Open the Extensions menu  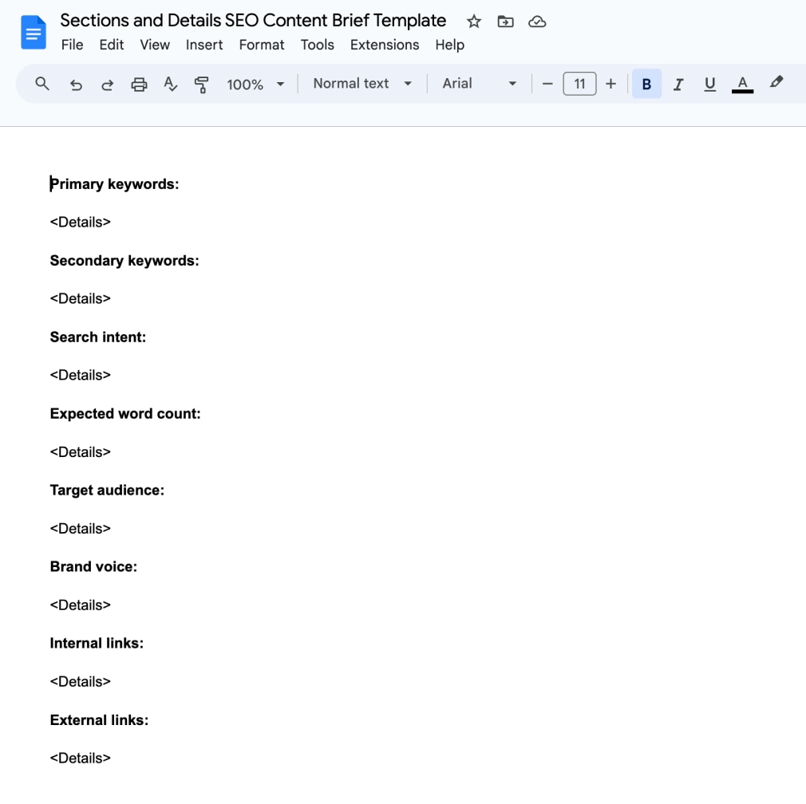[385, 45]
